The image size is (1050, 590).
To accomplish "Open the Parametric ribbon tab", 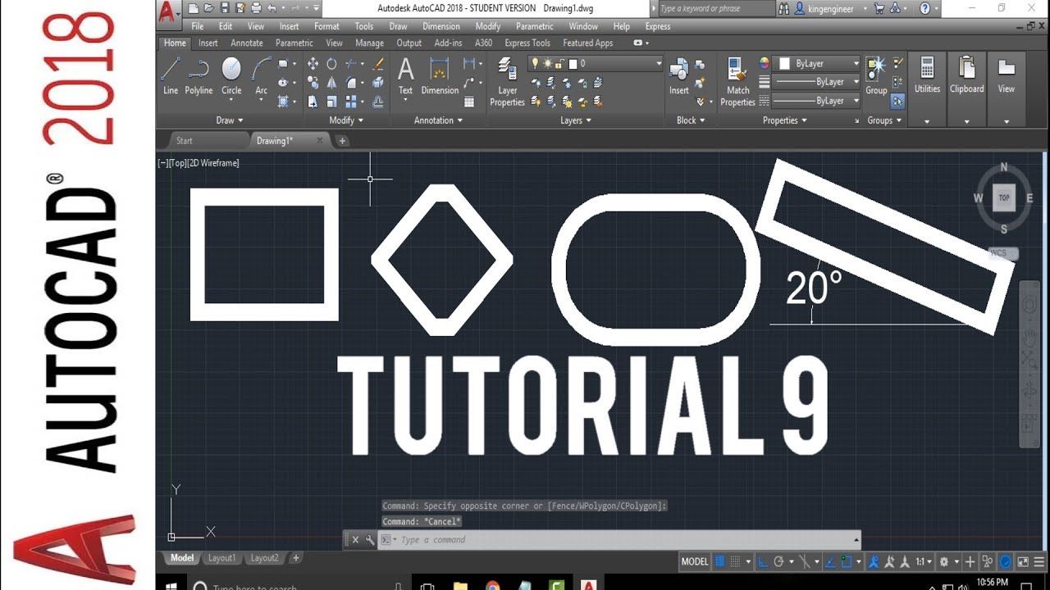I will (294, 43).
